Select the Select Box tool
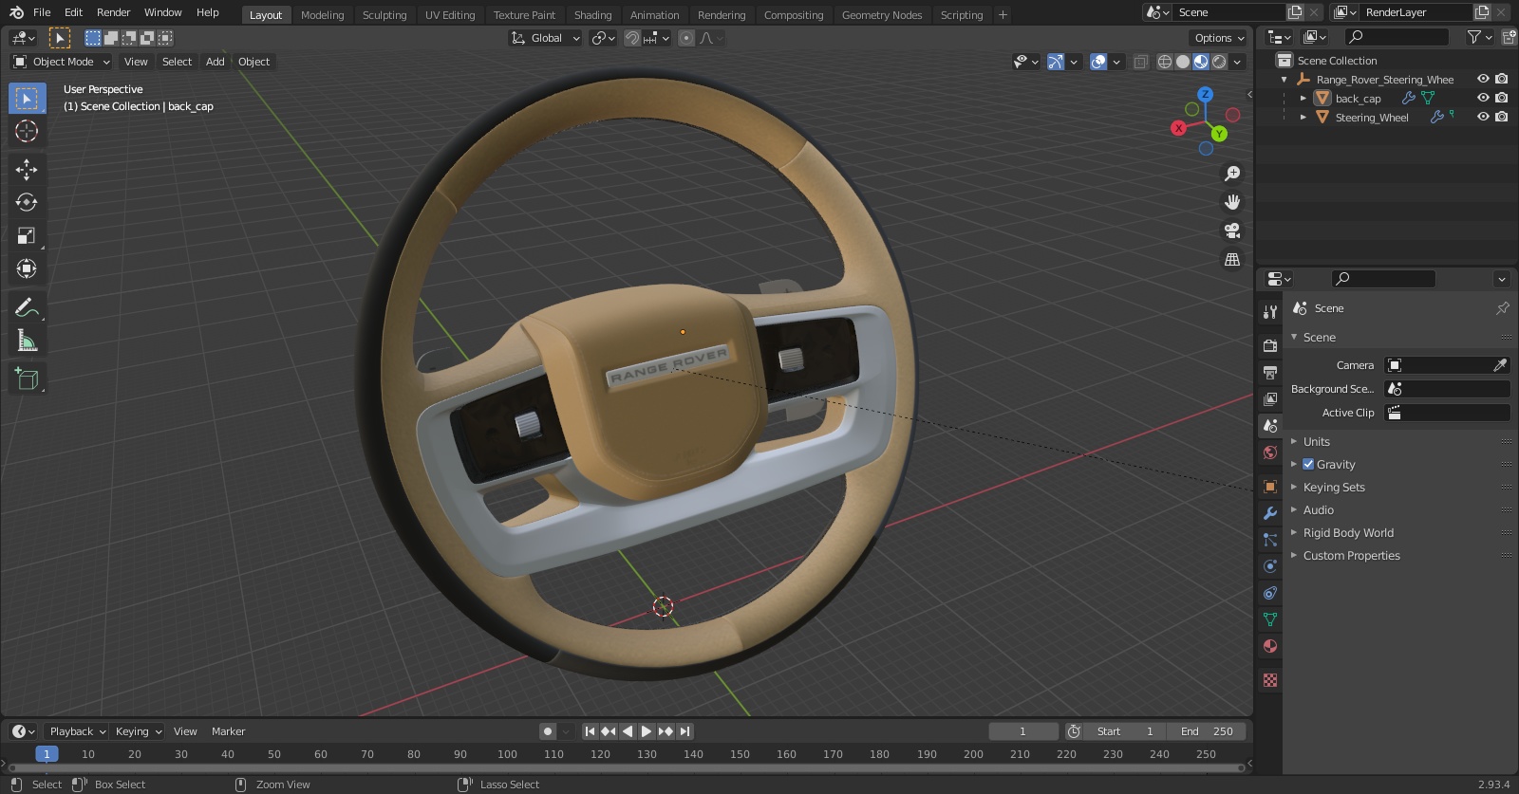The image size is (1519, 794). click(27, 99)
